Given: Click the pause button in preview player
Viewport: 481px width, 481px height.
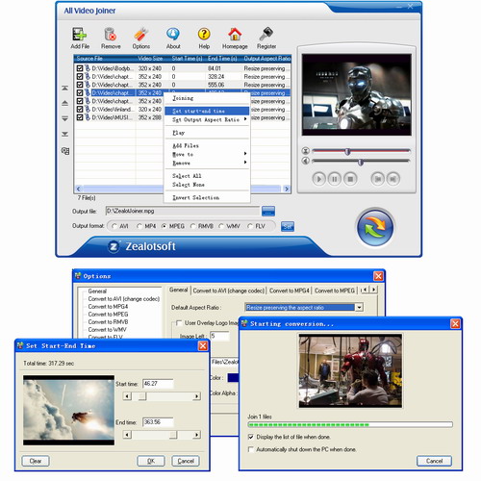Looking at the screenshot, I should [x=335, y=179].
